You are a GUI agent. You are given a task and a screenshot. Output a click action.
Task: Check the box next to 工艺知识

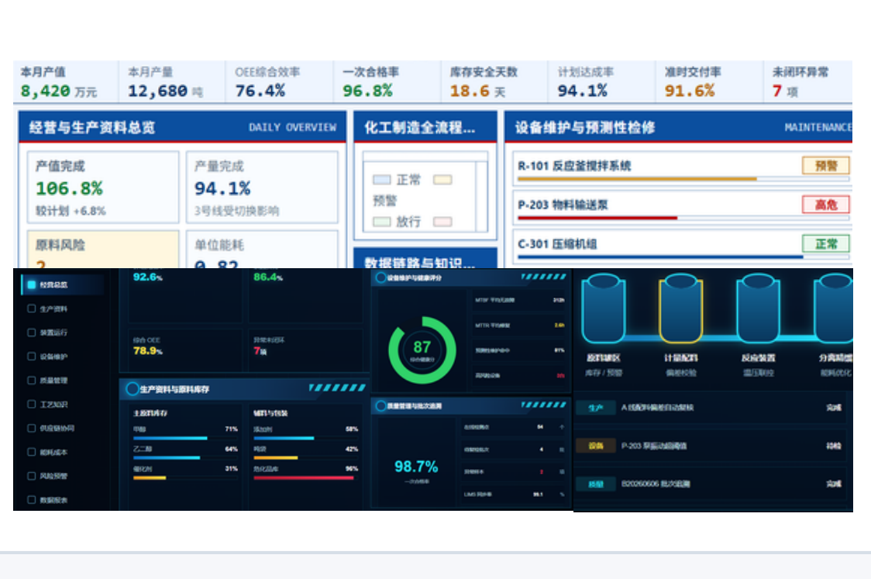32,404
